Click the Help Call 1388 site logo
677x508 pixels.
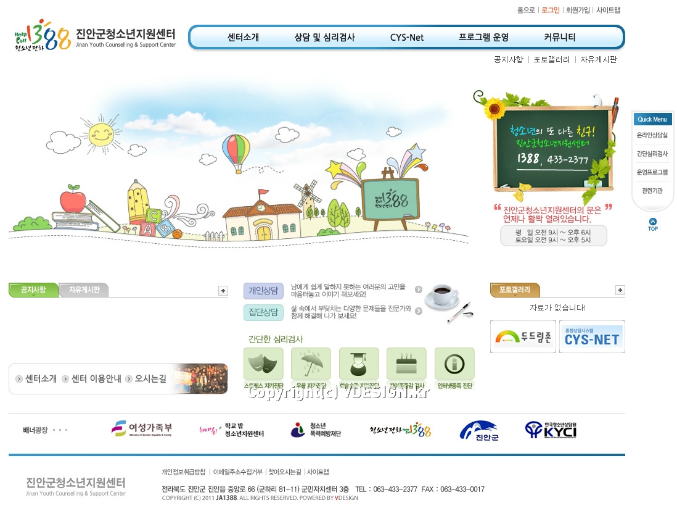click(x=95, y=35)
